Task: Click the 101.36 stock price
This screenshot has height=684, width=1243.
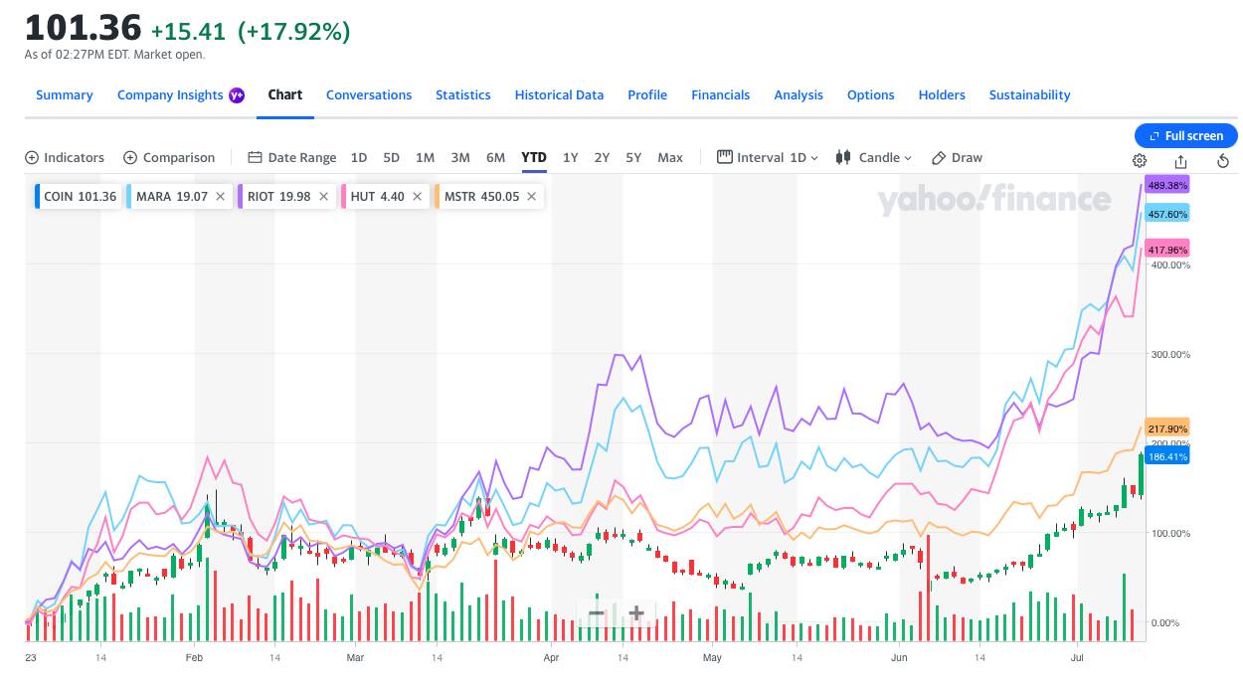Action: [84, 29]
